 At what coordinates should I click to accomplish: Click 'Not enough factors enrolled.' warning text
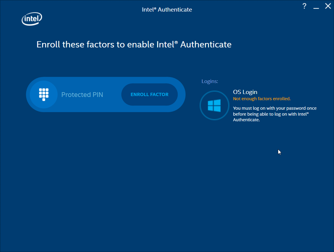pyautogui.click(x=262, y=99)
